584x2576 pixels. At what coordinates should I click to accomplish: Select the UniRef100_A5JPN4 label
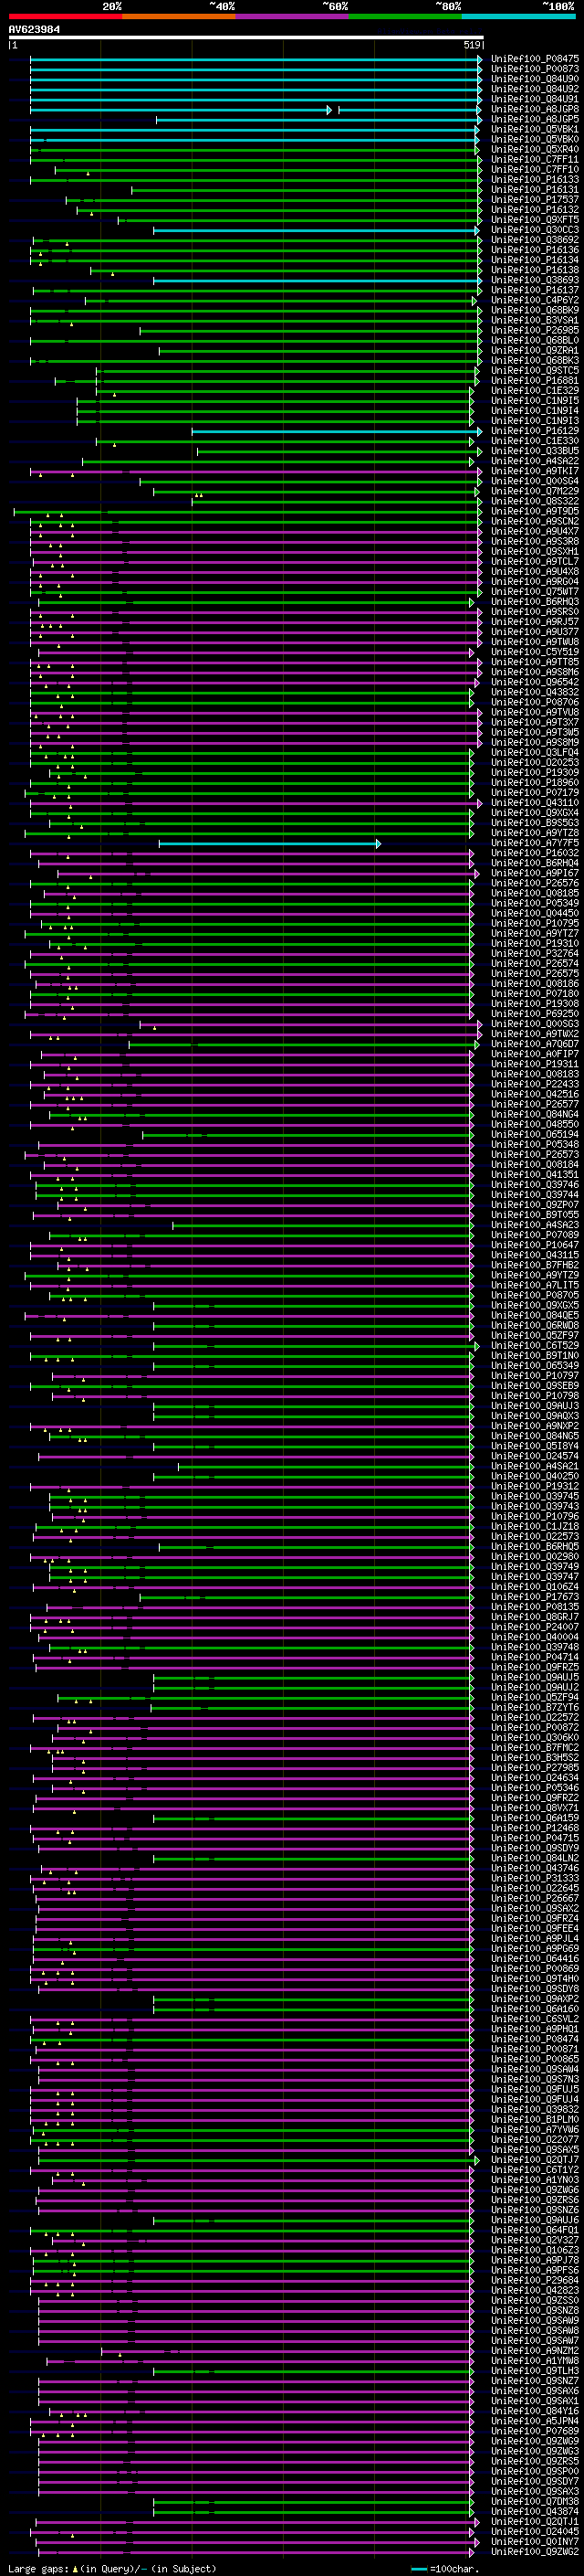coord(535,2421)
